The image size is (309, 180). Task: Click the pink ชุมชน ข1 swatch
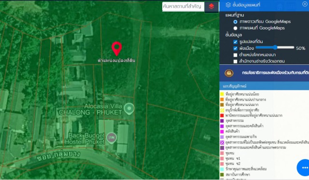point(222,158)
